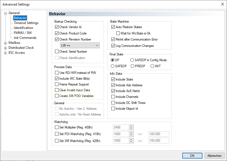
Task: Toggle Include Ads Address
Action: click(x=113, y=85)
